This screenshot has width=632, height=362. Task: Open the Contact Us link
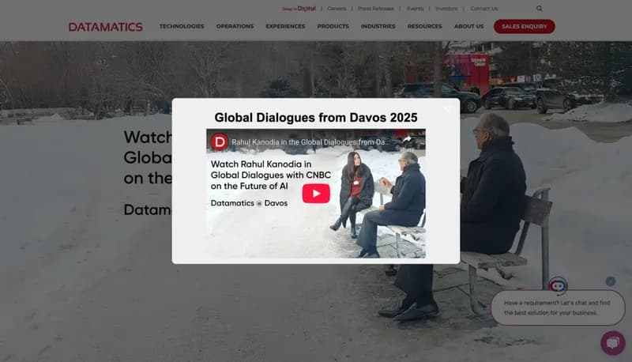pos(484,9)
